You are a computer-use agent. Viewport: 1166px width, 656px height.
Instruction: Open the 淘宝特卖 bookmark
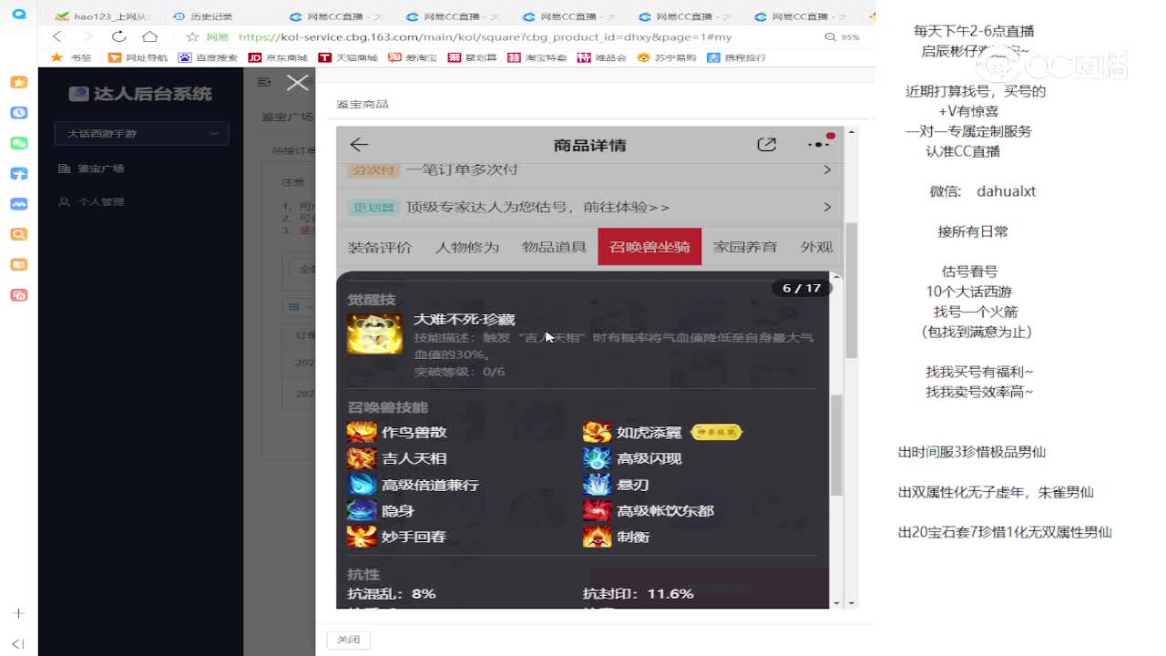(537, 57)
